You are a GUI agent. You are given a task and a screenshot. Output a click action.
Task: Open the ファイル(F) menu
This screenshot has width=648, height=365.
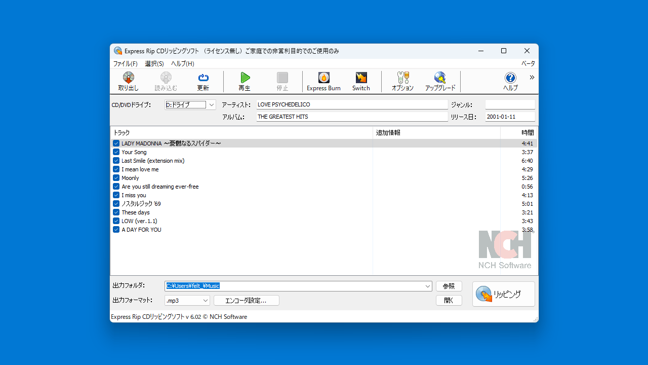coord(125,64)
